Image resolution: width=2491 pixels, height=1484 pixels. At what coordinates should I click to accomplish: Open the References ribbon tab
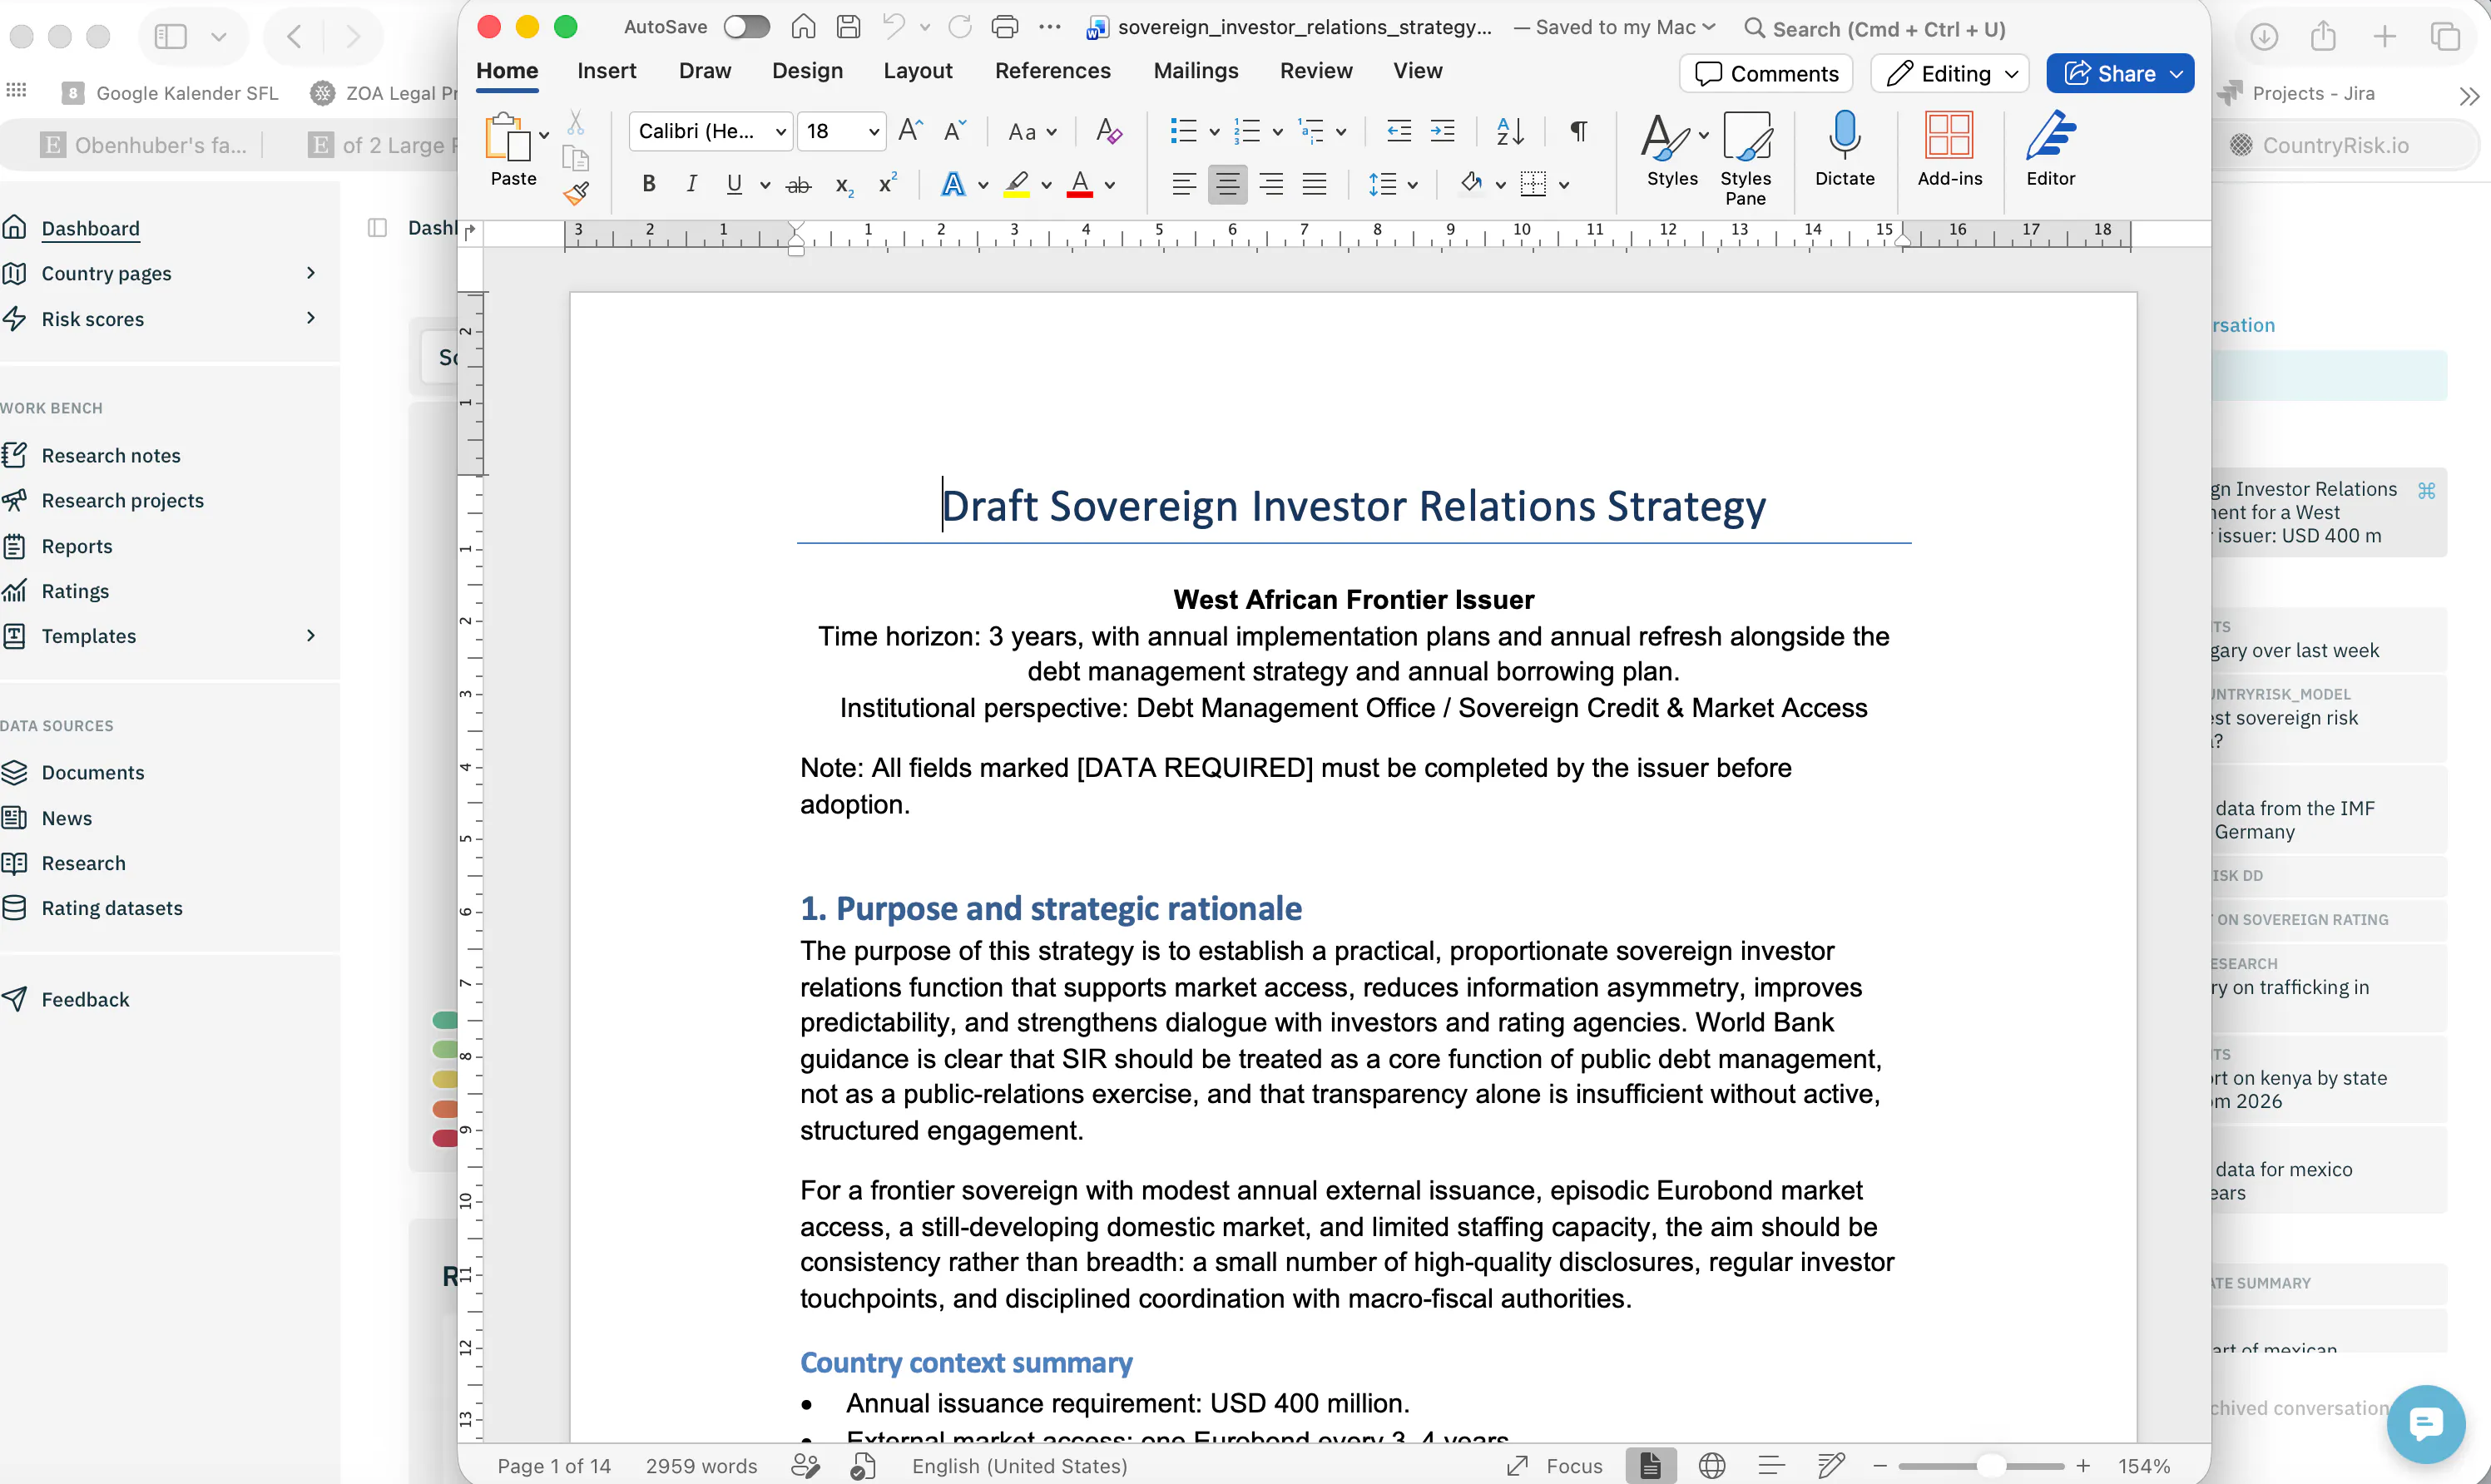[x=1052, y=71]
